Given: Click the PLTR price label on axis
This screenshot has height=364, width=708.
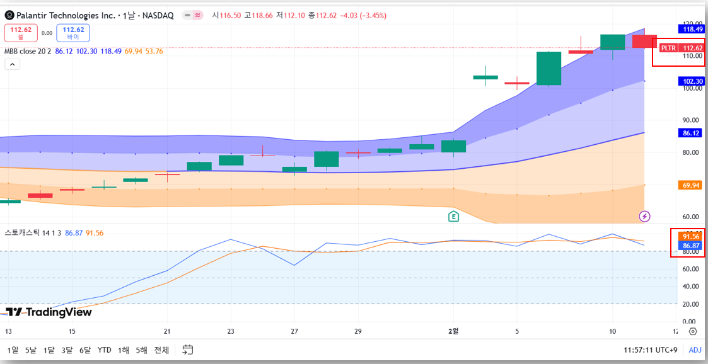Looking at the screenshot, I should [668, 48].
